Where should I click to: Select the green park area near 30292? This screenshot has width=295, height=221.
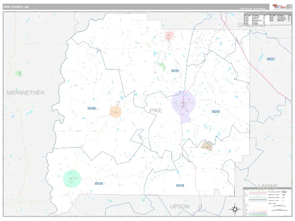[161, 66]
